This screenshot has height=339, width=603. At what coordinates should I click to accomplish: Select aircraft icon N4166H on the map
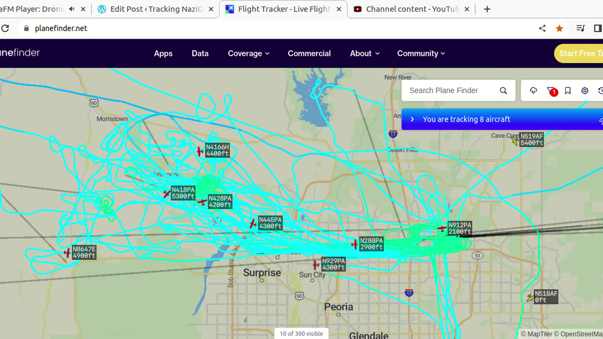point(200,151)
